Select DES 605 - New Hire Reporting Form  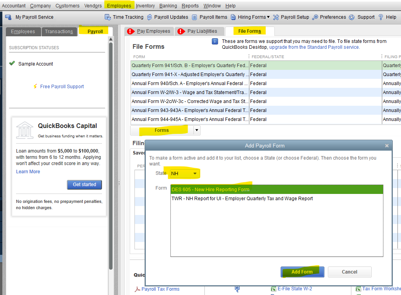click(277, 190)
